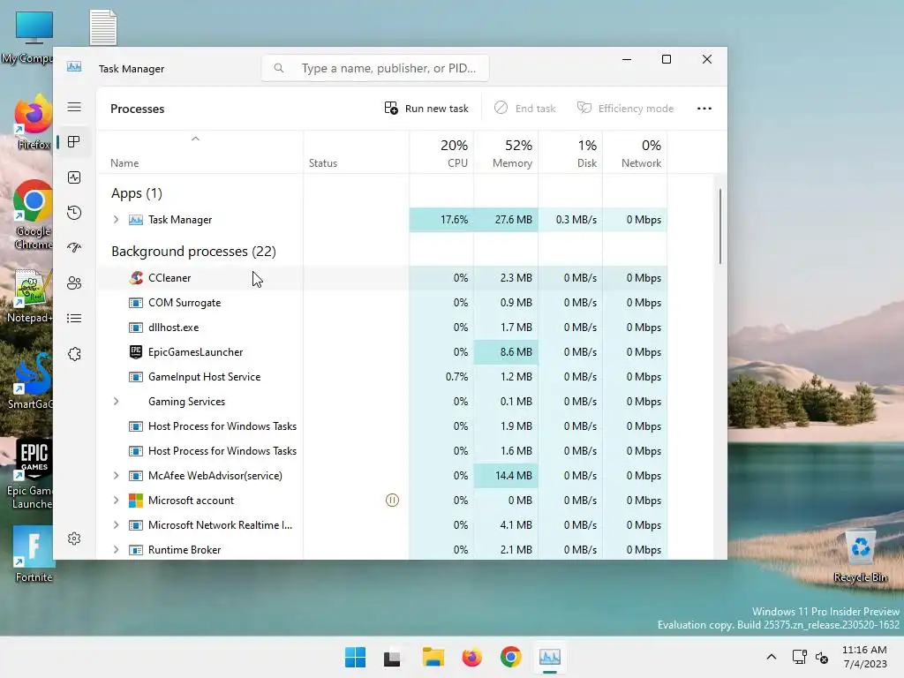Select the first Host Process for Windows Tasks
The width and height of the screenshot is (904, 678).
pyautogui.click(x=382, y=426)
